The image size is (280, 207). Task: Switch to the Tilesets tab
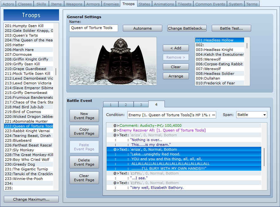pyautogui.click(x=184, y=4)
